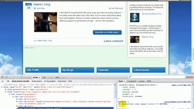194x109 pixels.
Task: Collapse the div container node
Action: tap(13, 97)
